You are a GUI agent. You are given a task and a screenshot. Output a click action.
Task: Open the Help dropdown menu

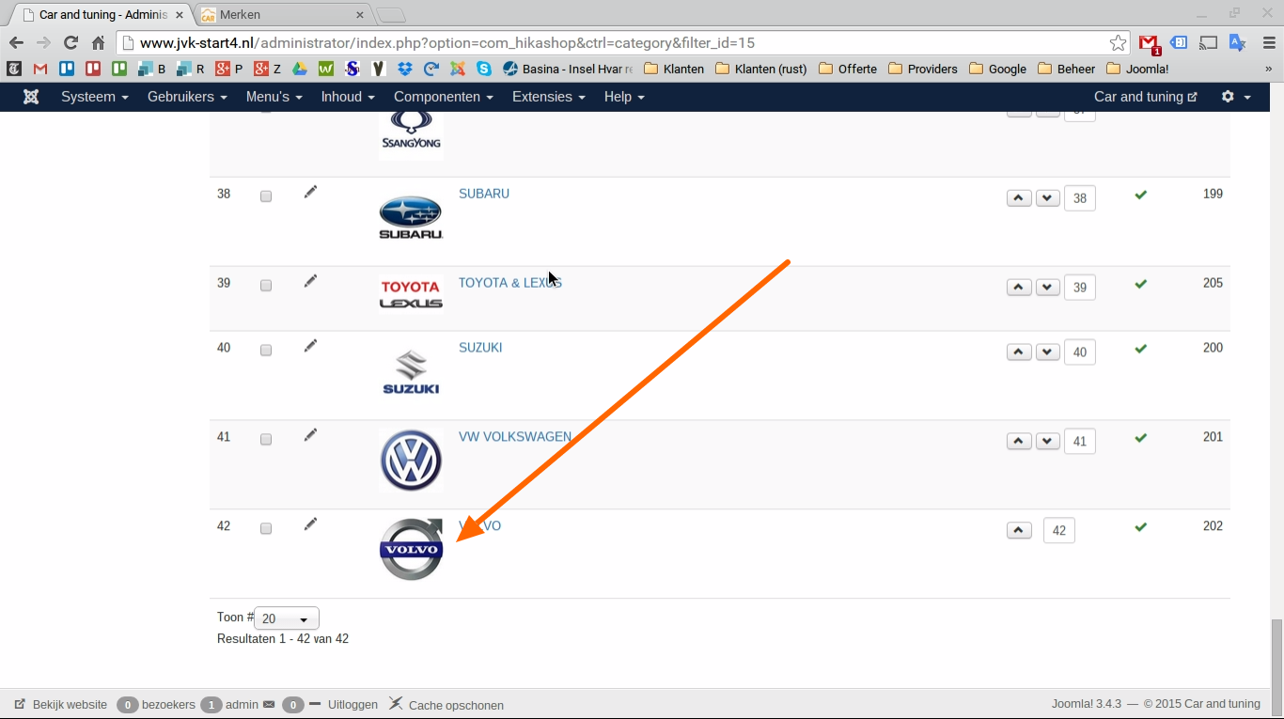(x=624, y=97)
